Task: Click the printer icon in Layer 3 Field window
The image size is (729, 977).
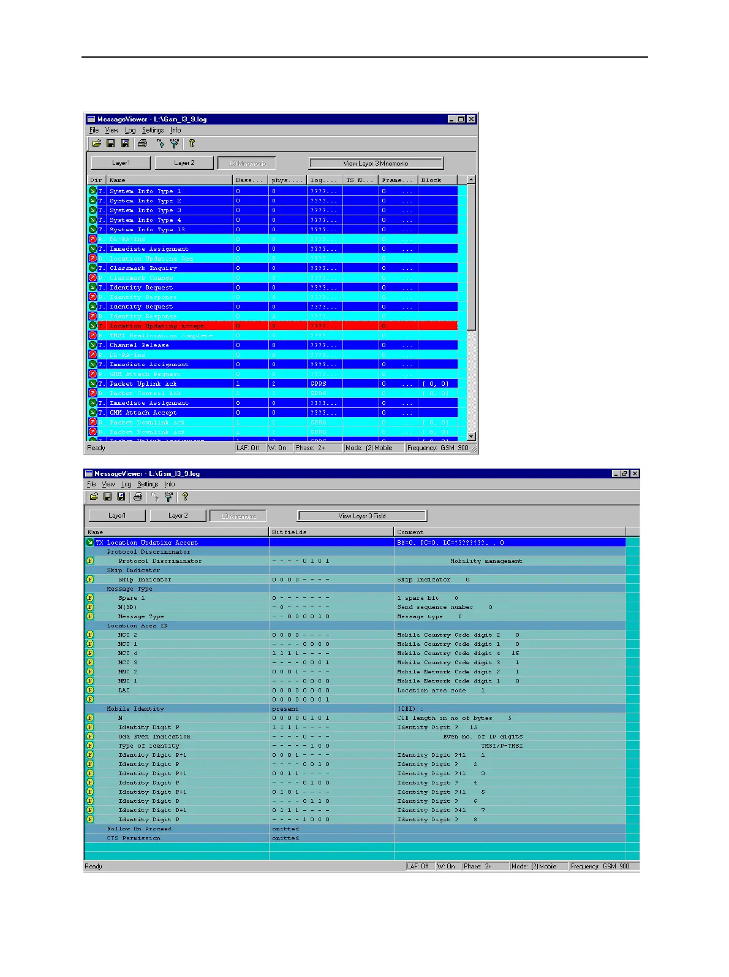Action: 138,497
